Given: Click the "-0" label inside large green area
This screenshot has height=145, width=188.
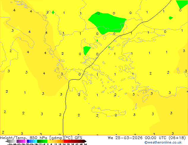Looking at the screenshot, I should [x=98, y=13].
